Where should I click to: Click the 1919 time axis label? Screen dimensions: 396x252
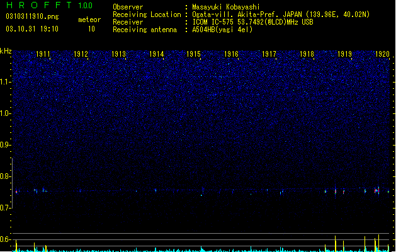[x=345, y=54]
